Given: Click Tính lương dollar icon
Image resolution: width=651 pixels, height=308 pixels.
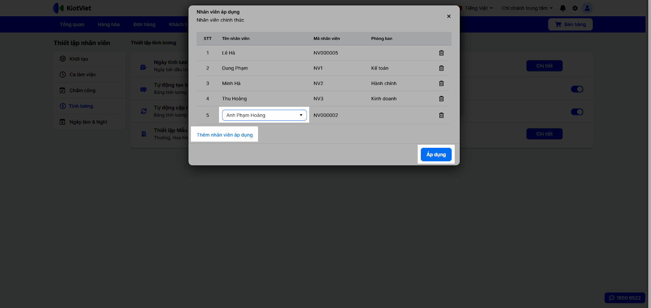Looking at the screenshot, I should [x=63, y=106].
